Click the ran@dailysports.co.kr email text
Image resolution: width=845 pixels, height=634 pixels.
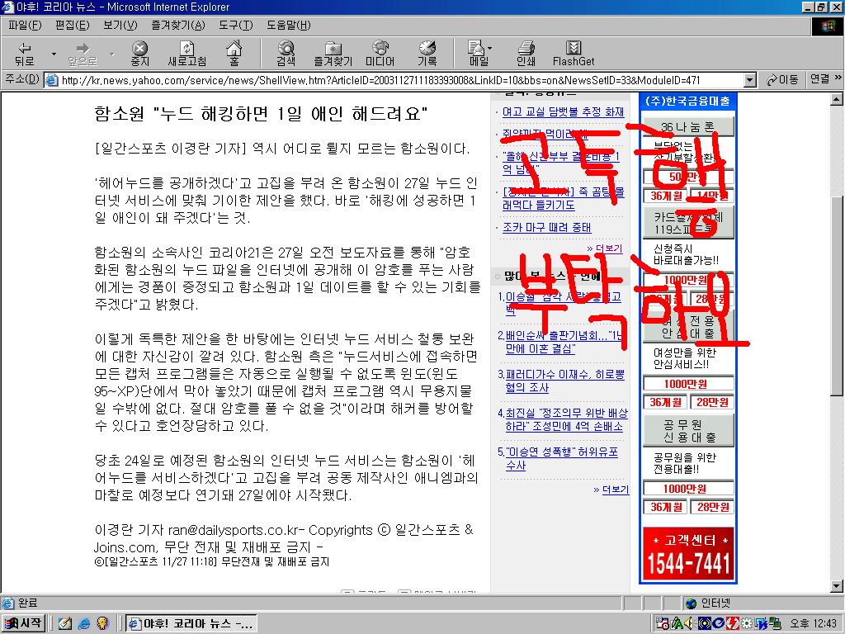click(x=233, y=530)
